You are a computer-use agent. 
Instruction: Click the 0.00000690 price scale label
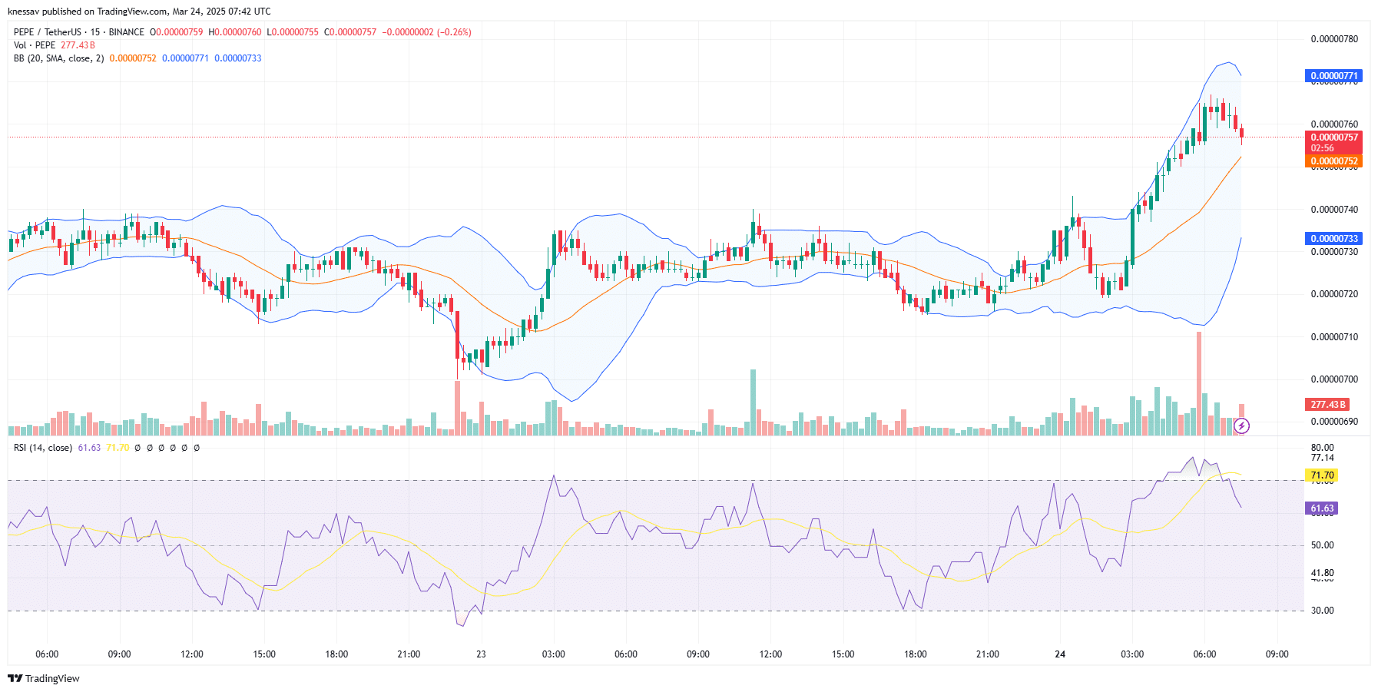(1334, 422)
